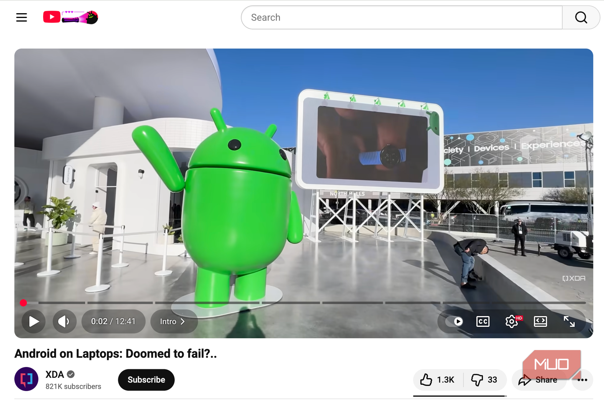Viewport: 604px width, 403px height.
Task: Click the XDA watermark in the video
Action: click(x=574, y=278)
